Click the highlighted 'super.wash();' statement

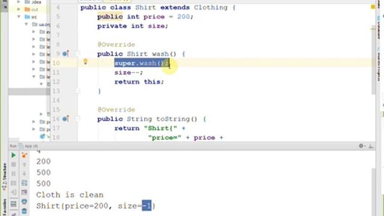pyautogui.click(x=142, y=63)
